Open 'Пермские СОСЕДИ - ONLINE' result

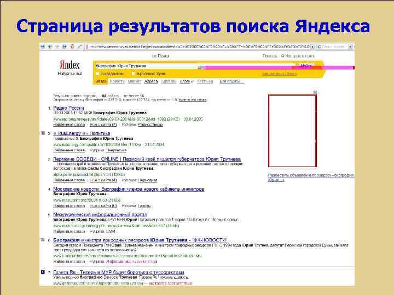[147, 159]
